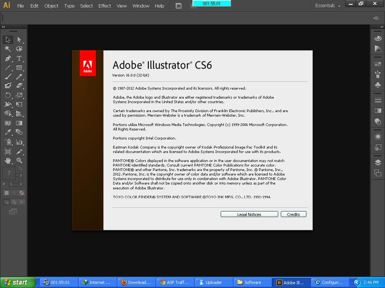Select the Pencil tool
The image size is (385, 288).
tap(19, 76)
